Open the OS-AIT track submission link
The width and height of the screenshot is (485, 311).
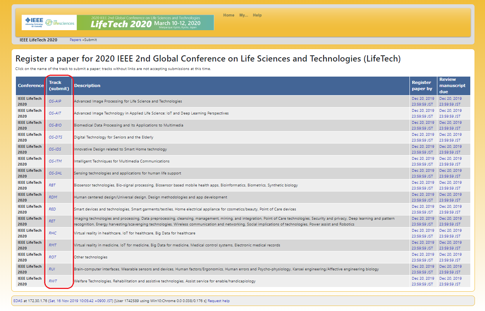click(55, 113)
